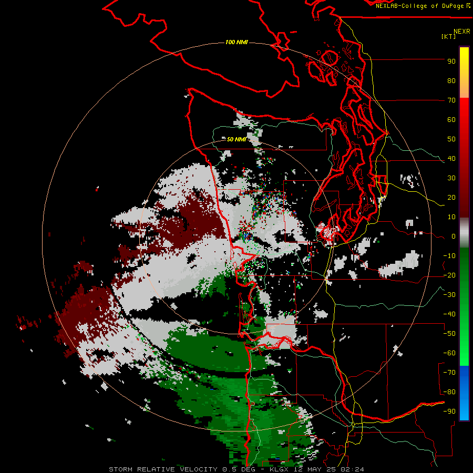Select the -90 value on the velocity legend

(449, 412)
